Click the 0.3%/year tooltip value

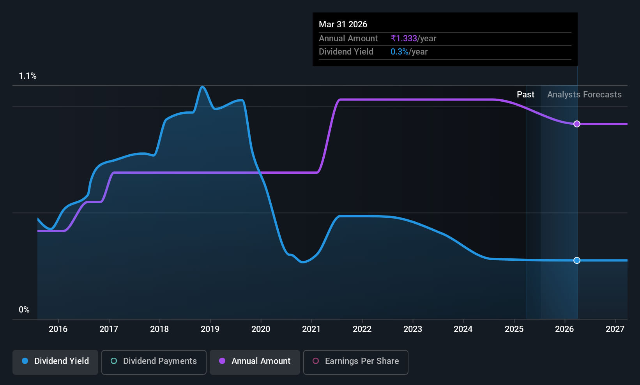click(x=409, y=52)
